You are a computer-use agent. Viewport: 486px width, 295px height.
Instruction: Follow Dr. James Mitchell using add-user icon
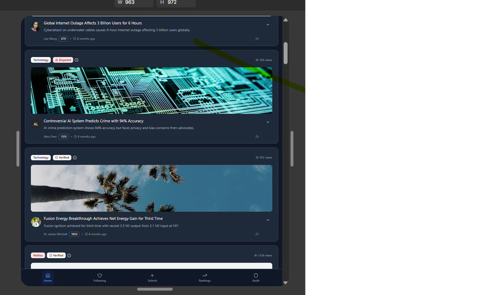click(x=257, y=234)
